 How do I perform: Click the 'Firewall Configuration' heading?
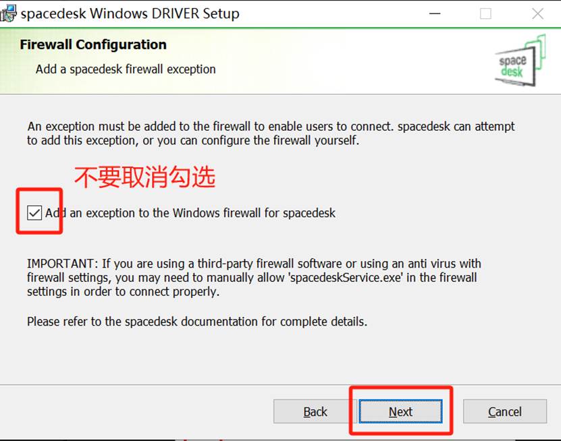tap(93, 45)
